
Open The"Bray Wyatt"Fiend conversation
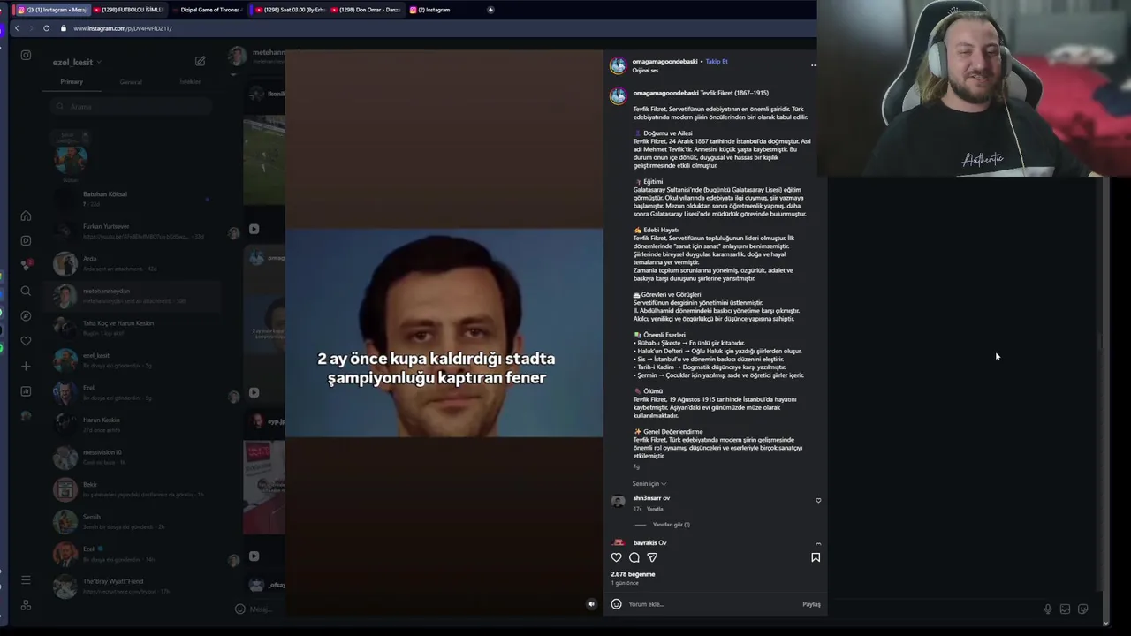[x=131, y=586]
